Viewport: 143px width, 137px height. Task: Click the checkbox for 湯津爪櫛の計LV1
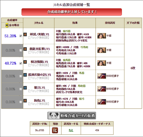point(21,76)
